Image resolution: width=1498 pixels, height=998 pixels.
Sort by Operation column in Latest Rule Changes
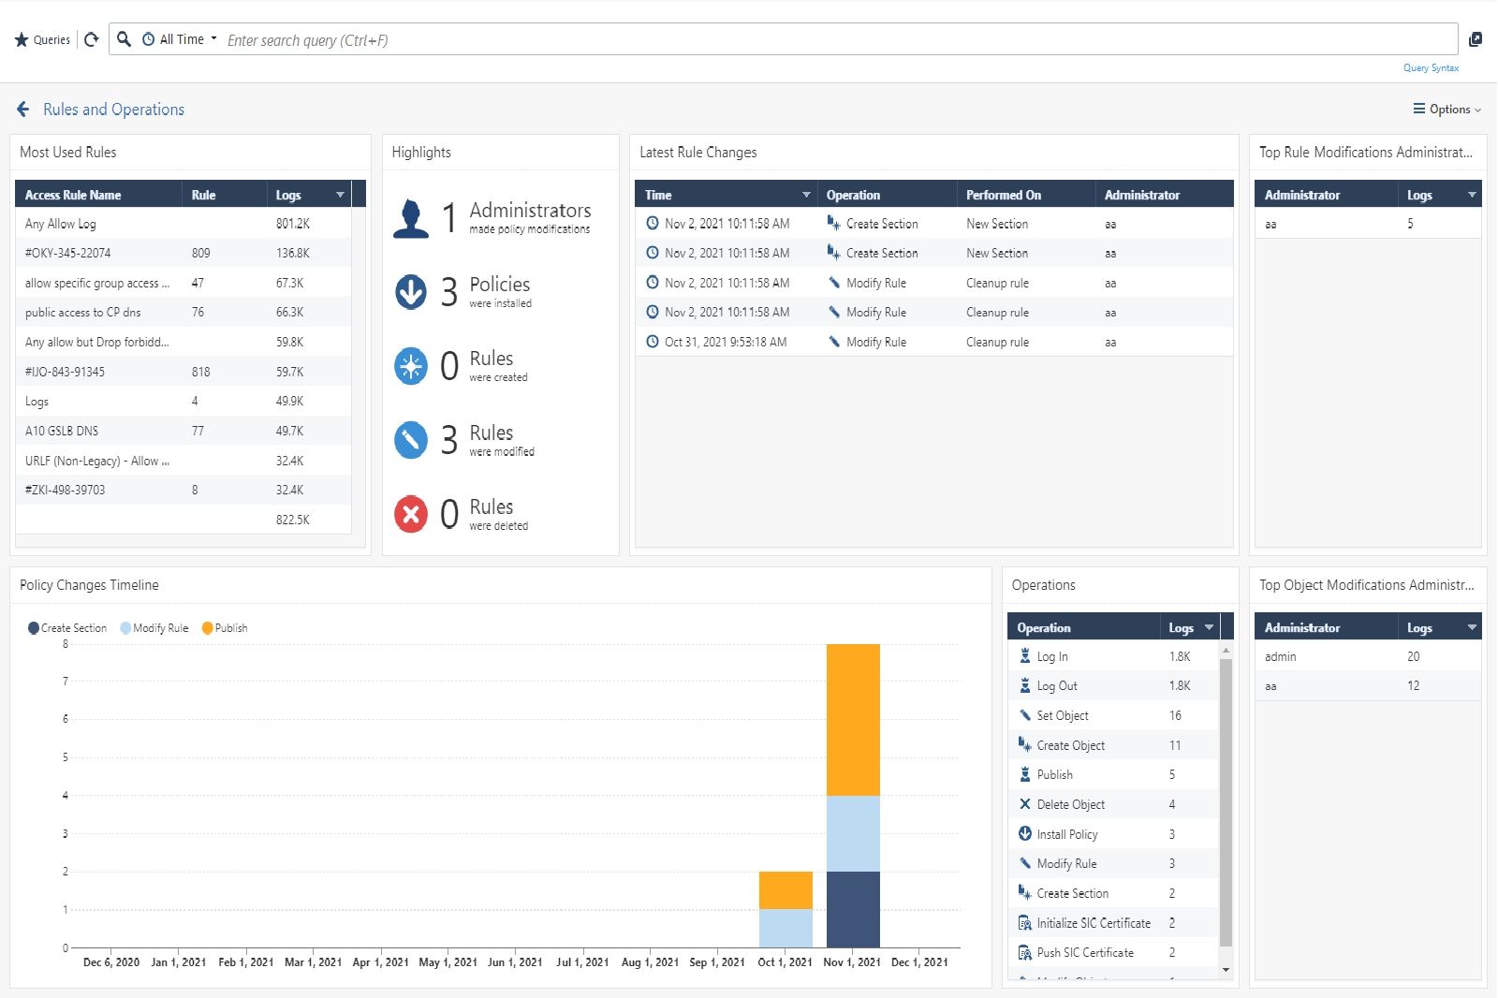pyautogui.click(x=853, y=195)
